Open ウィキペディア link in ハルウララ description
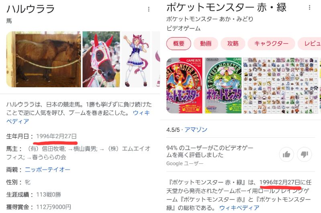This screenshot has width=321, height=213. (x=78, y=117)
